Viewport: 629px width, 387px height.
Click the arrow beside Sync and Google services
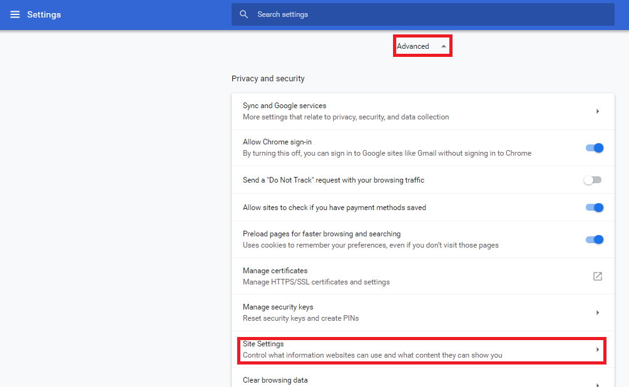pyautogui.click(x=597, y=111)
